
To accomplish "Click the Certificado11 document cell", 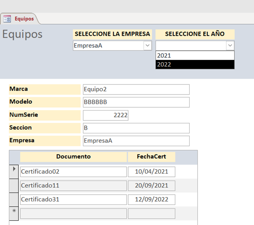I will pyautogui.click(x=73, y=186).
